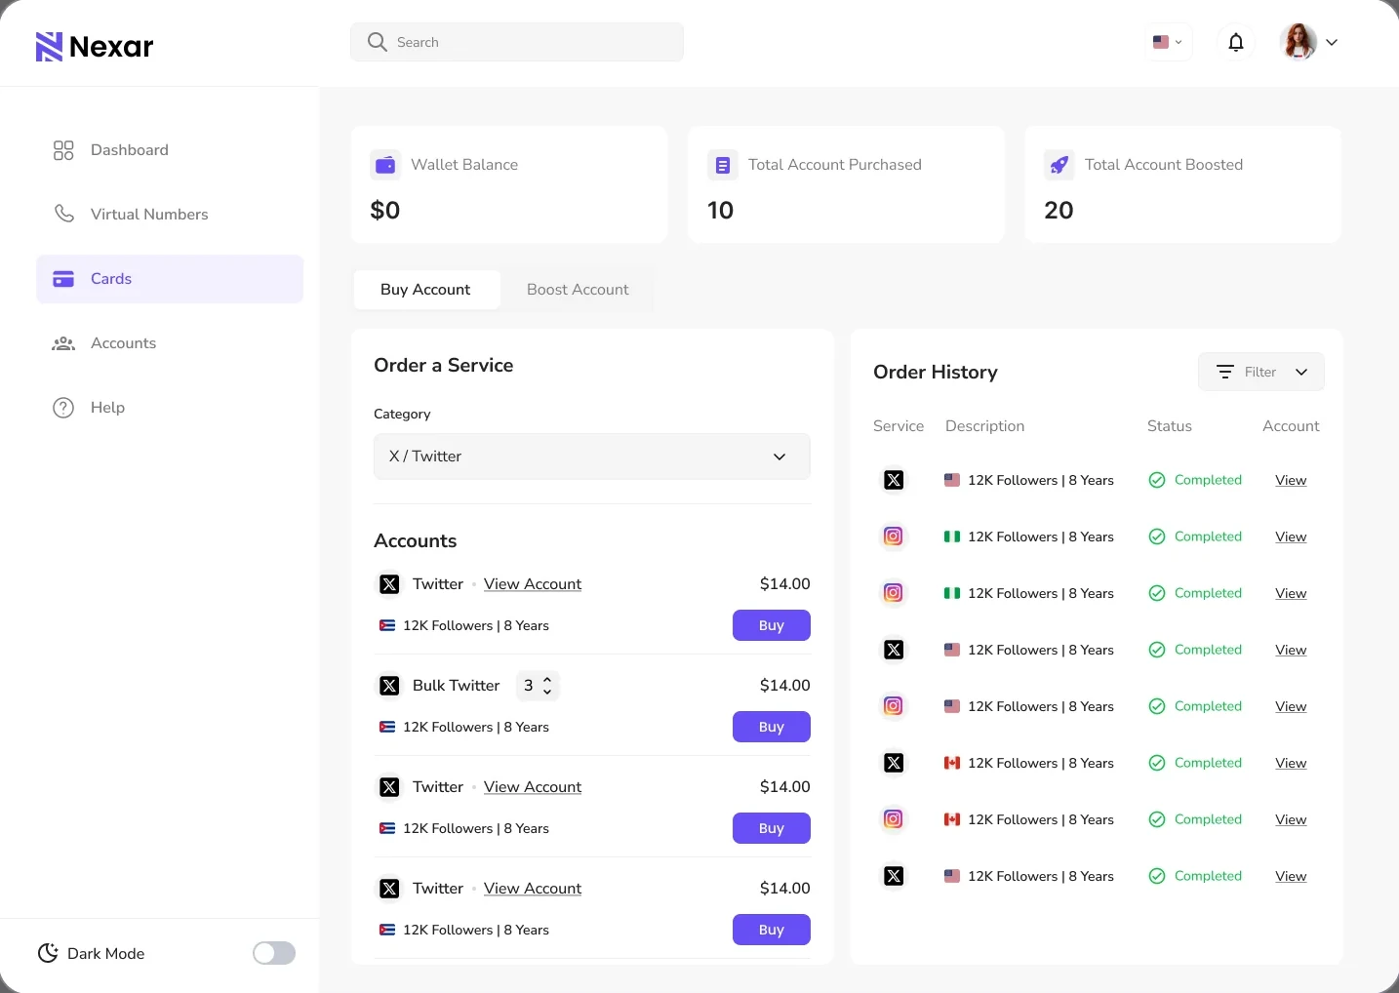Click the Instagram icon in the US-flag order
1399x993 pixels.
894,706
